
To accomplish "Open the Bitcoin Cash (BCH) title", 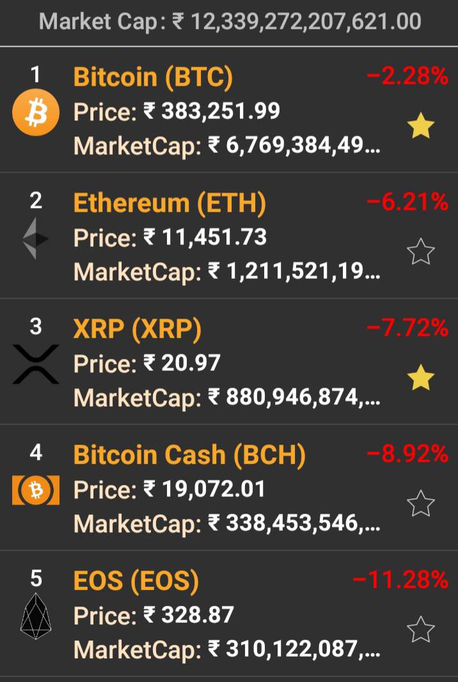I will coord(189,456).
